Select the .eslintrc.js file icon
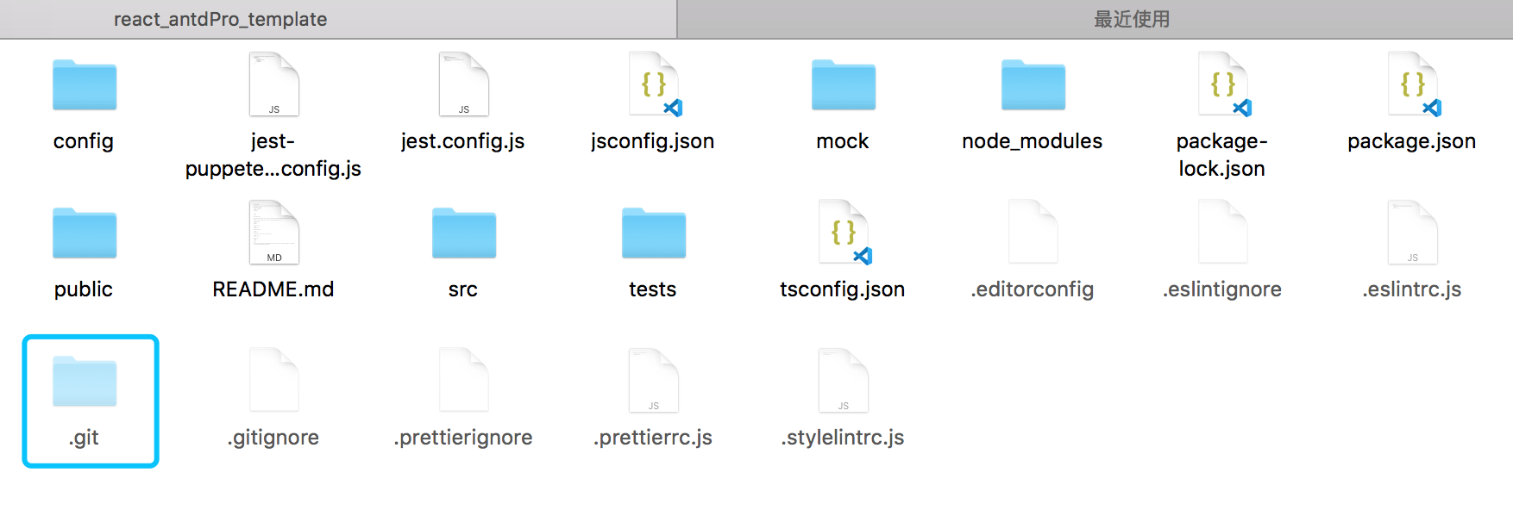 (x=1413, y=233)
